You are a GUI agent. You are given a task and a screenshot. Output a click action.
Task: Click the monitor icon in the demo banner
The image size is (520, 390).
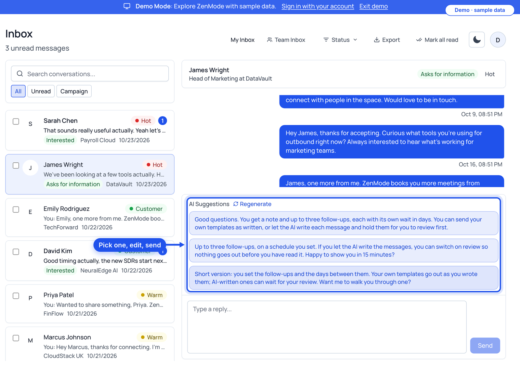[x=127, y=6]
